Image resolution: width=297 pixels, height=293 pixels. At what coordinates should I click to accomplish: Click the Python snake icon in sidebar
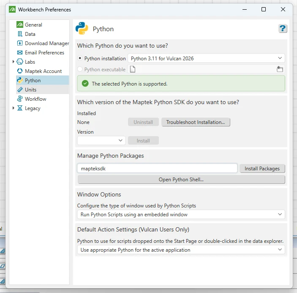(20, 80)
